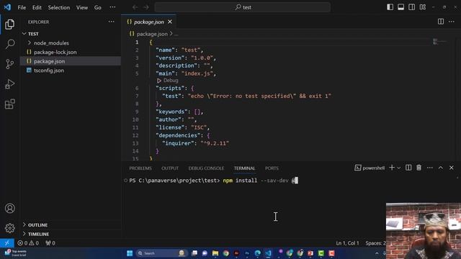The height and width of the screenshot is (259, 461).
Task: Toggle the bottom panel layout icon
Action: [x=400, y=7]
